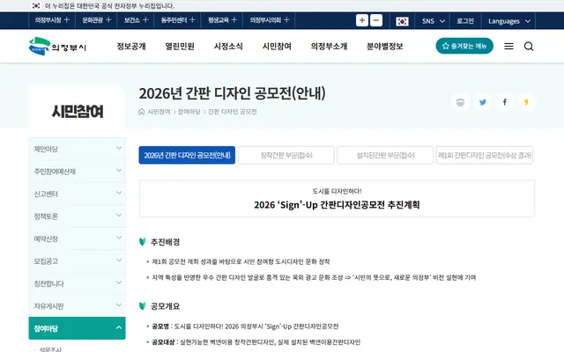
Task: Select 자유게시판 in sidebar
Action: (48, 306)
